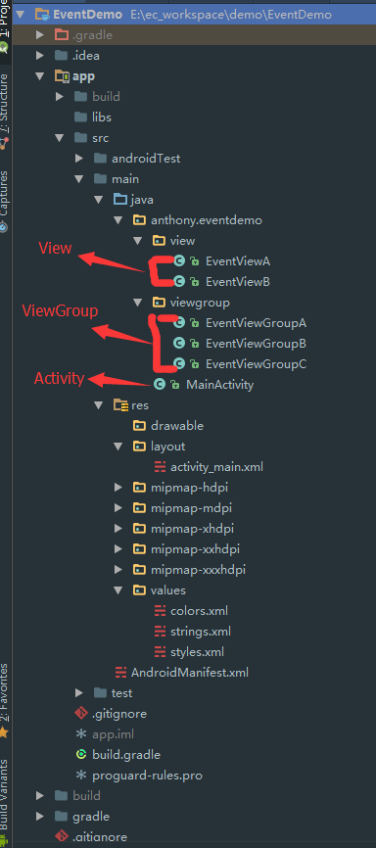
Task: Collapse the viewgroup package arrow
Action: point(138,303)
